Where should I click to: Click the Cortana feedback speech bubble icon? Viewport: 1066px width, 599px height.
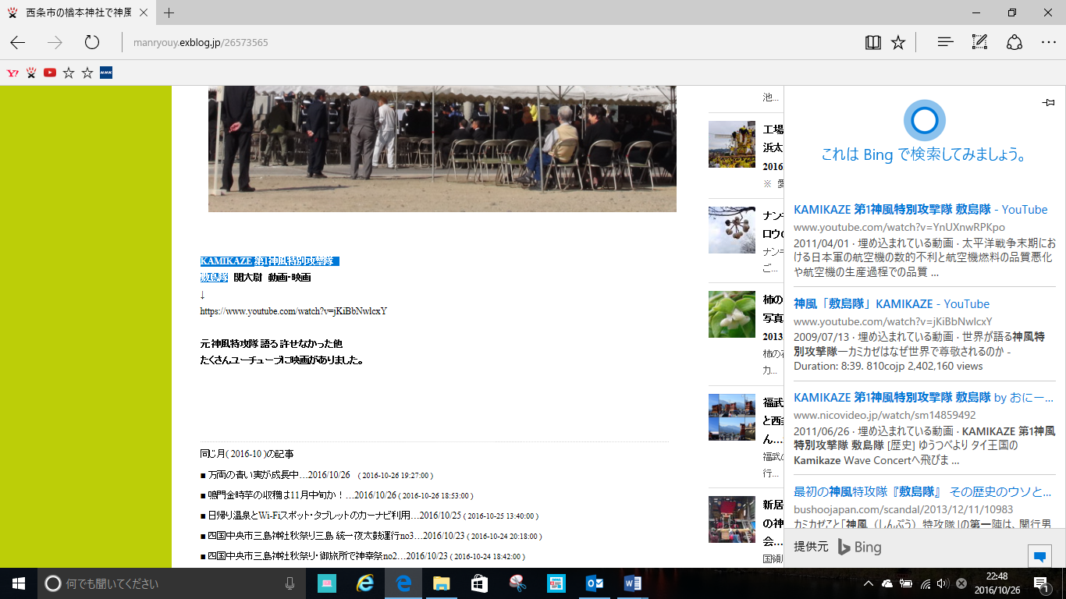(x=1039, y=556)
